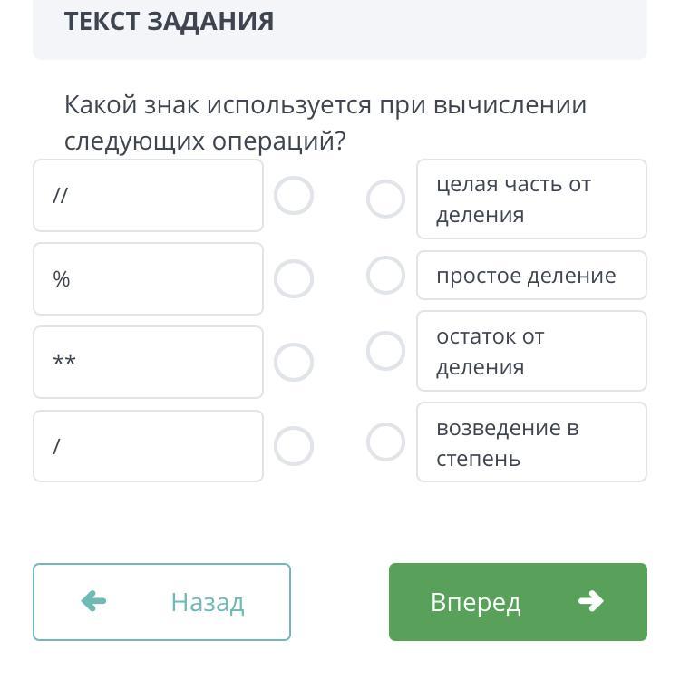
Task: Select the radio button next to **
Action: pyautogui.click(x=294, y=363)
